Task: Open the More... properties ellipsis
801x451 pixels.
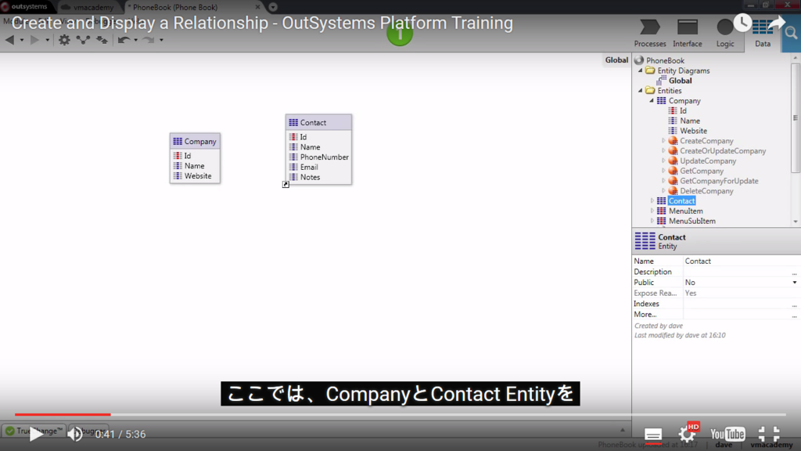Action: point(795,315)
